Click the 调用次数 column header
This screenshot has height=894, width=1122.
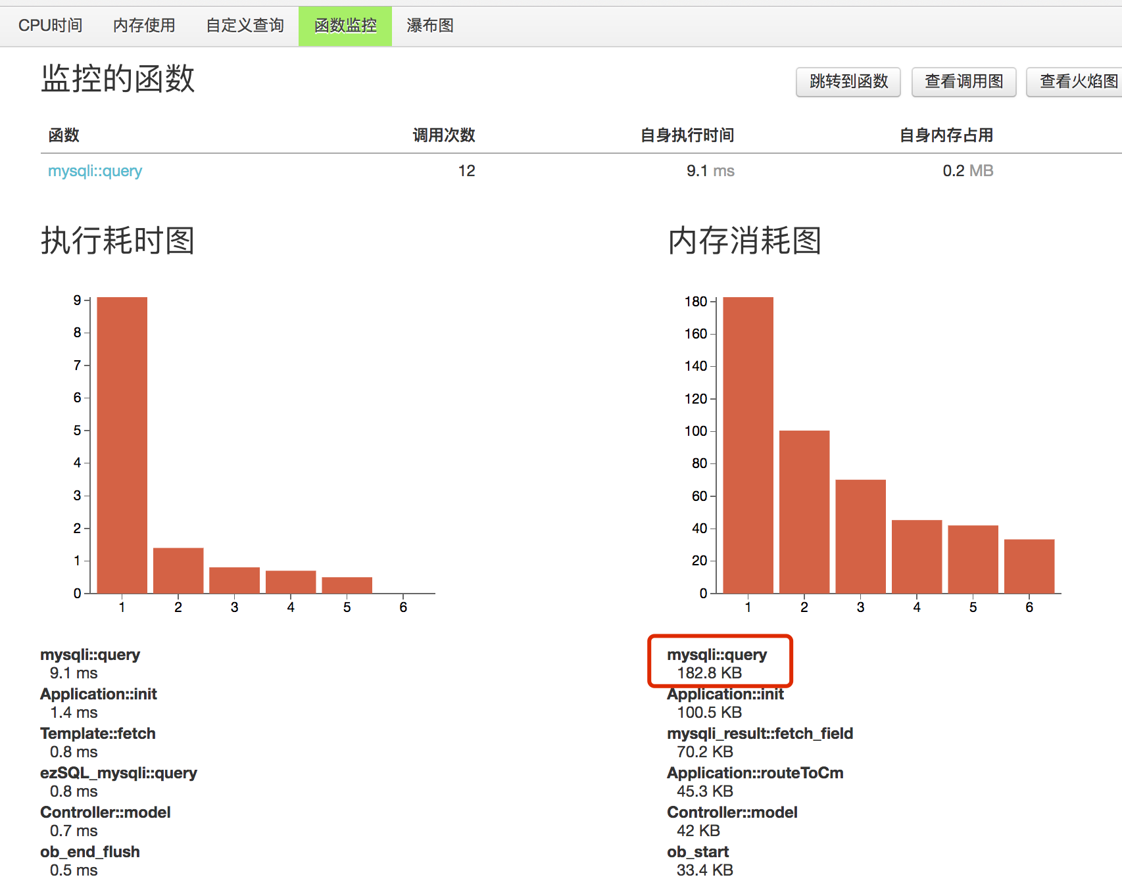(x=444, y=135)
